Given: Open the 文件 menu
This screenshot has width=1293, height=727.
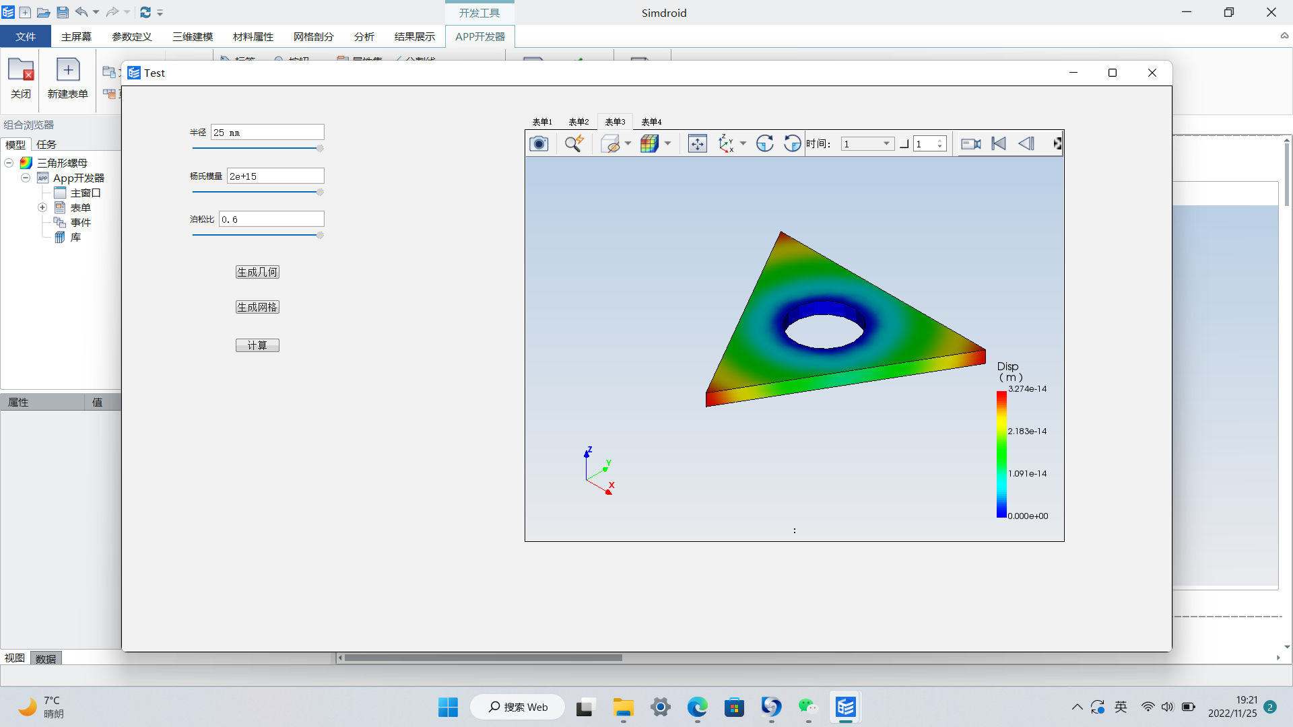Looking at the screenshot, I should [x=26, y=36].
